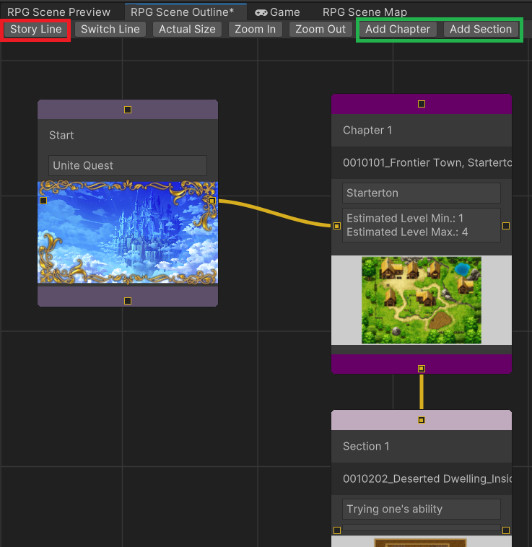Image resolution: width=532 pixels, height=547 pixels.
Task: Click the Story Line button
Action: click(x=35, y=30)
